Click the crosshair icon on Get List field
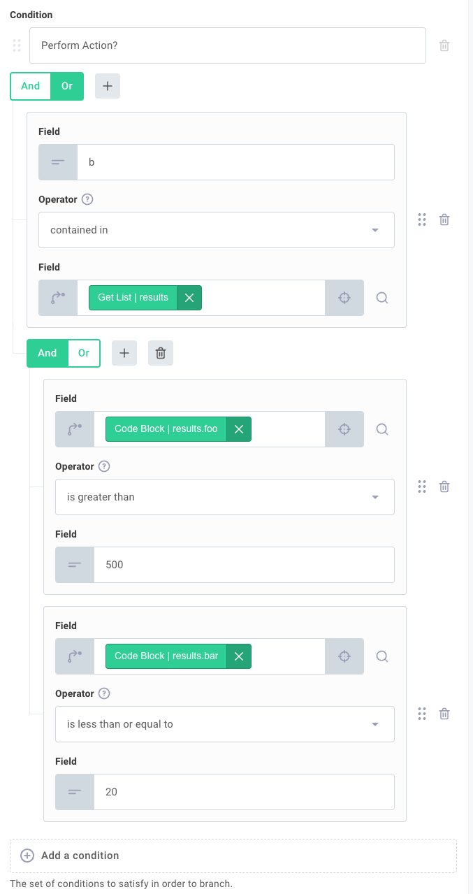The height and width of the screenshot is (894, 473). tap(344, 297)
